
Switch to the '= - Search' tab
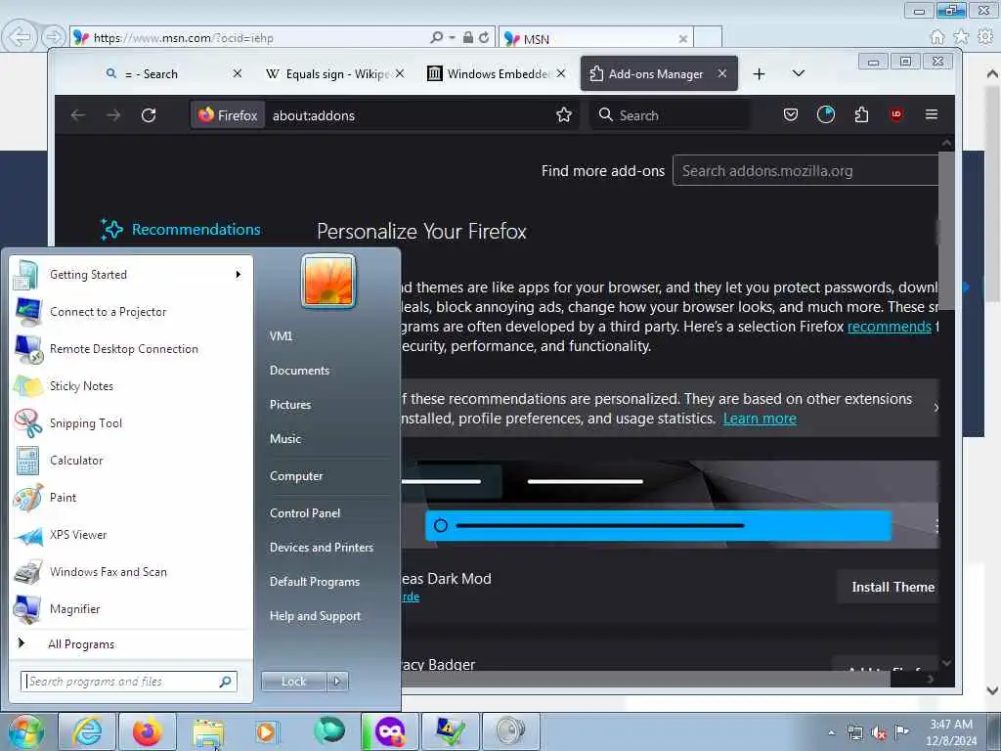pos(174,73)
